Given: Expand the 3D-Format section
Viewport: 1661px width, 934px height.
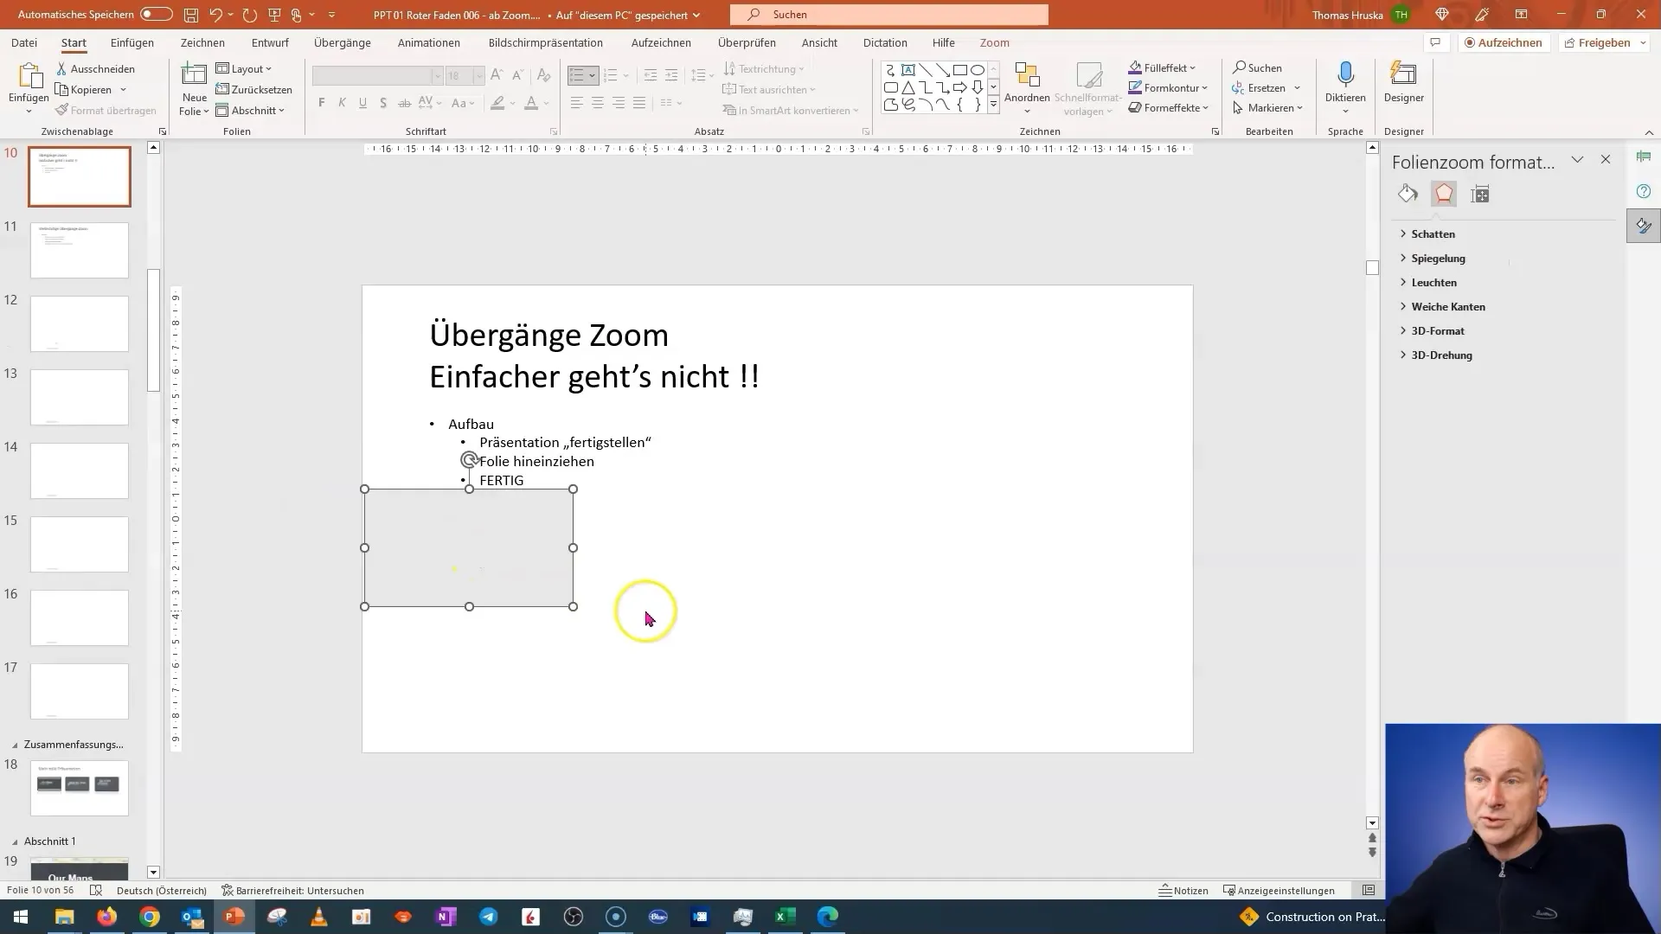Looking at the screenshot, I should click(x=1438, y=329).
